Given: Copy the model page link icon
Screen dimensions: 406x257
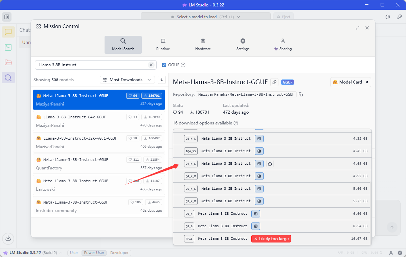Looking at the screenshot, I should pyautogui.click(x=275, y=82).
